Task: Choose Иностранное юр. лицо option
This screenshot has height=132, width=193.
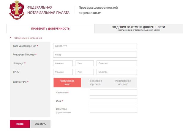Action: pos(123,82)
